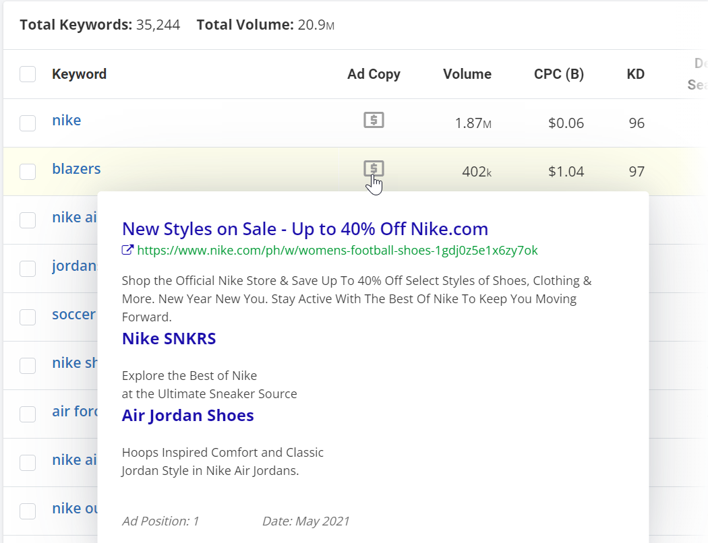Image resolution: width=708 pixels, height=543 pixels.
Task: Click the Total Keywords value 35,244
Action: pos(158,25)
